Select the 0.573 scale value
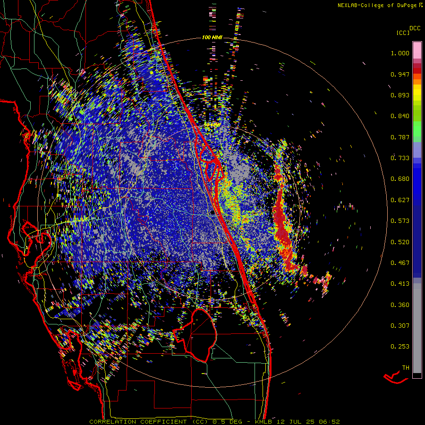Image resolution: width=425 pixels, height=425 pixels. tap(400, 221)
